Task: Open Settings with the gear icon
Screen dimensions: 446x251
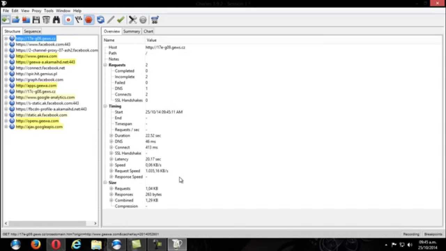Action: 143,20
